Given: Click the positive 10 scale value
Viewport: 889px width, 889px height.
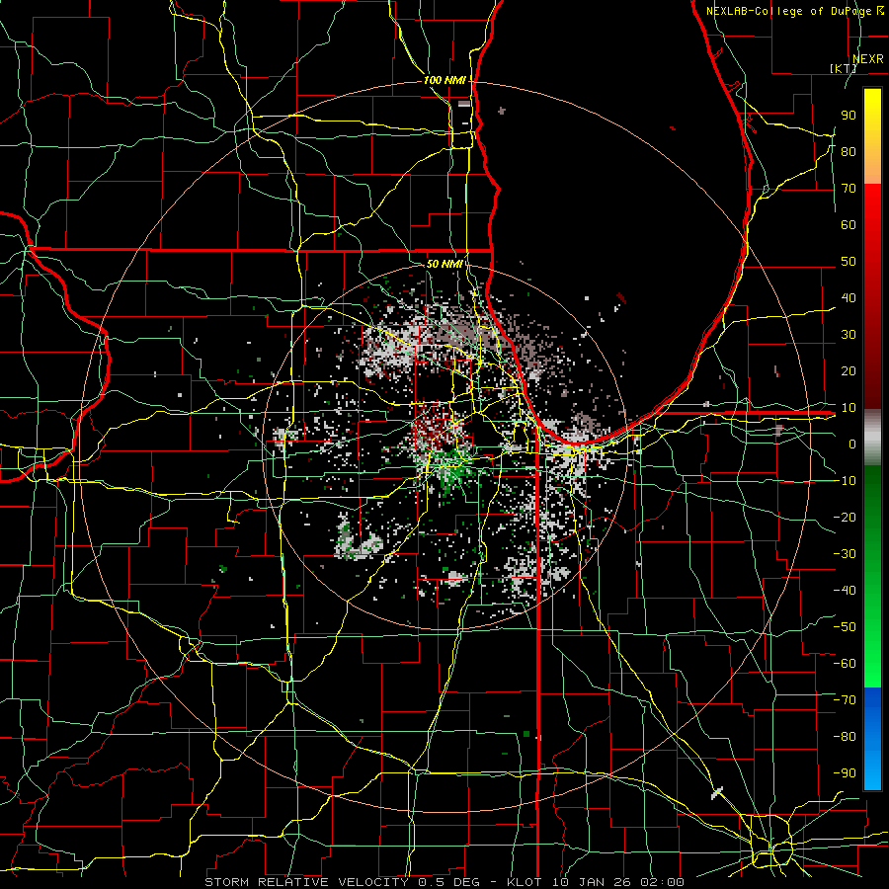Looking at the screenshot, I should (849, 408).
